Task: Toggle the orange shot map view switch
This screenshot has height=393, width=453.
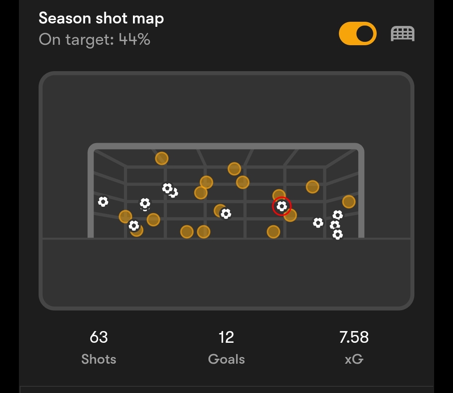Action: coord(358,33)
